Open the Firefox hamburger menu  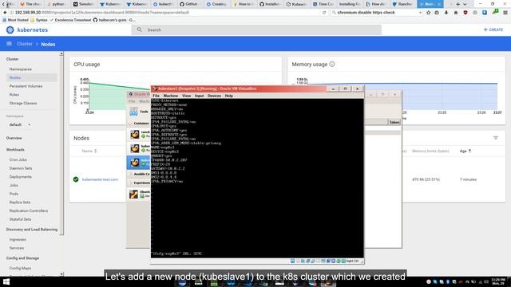click(x=505, y=13)
